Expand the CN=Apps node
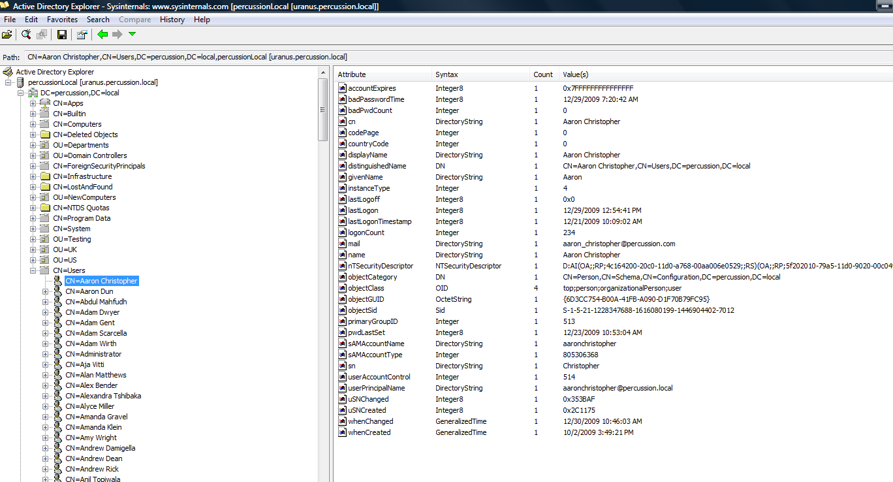893x482 pixels. point(33,103)
